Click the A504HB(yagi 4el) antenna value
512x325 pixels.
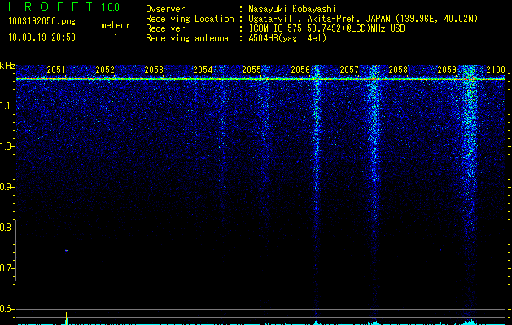point(287,38)
